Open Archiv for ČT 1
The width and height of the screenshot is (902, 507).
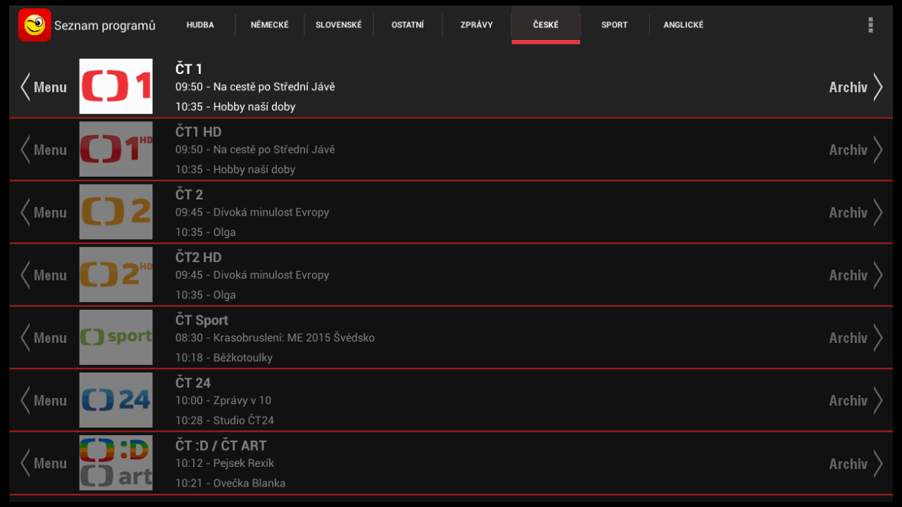pos(855,87)
